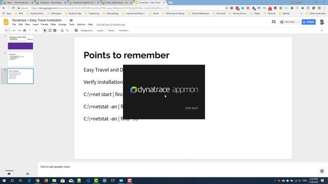Screen dimensions: 328x184
Task: Open the Insert menu
Action: click(x=35, y=25)
